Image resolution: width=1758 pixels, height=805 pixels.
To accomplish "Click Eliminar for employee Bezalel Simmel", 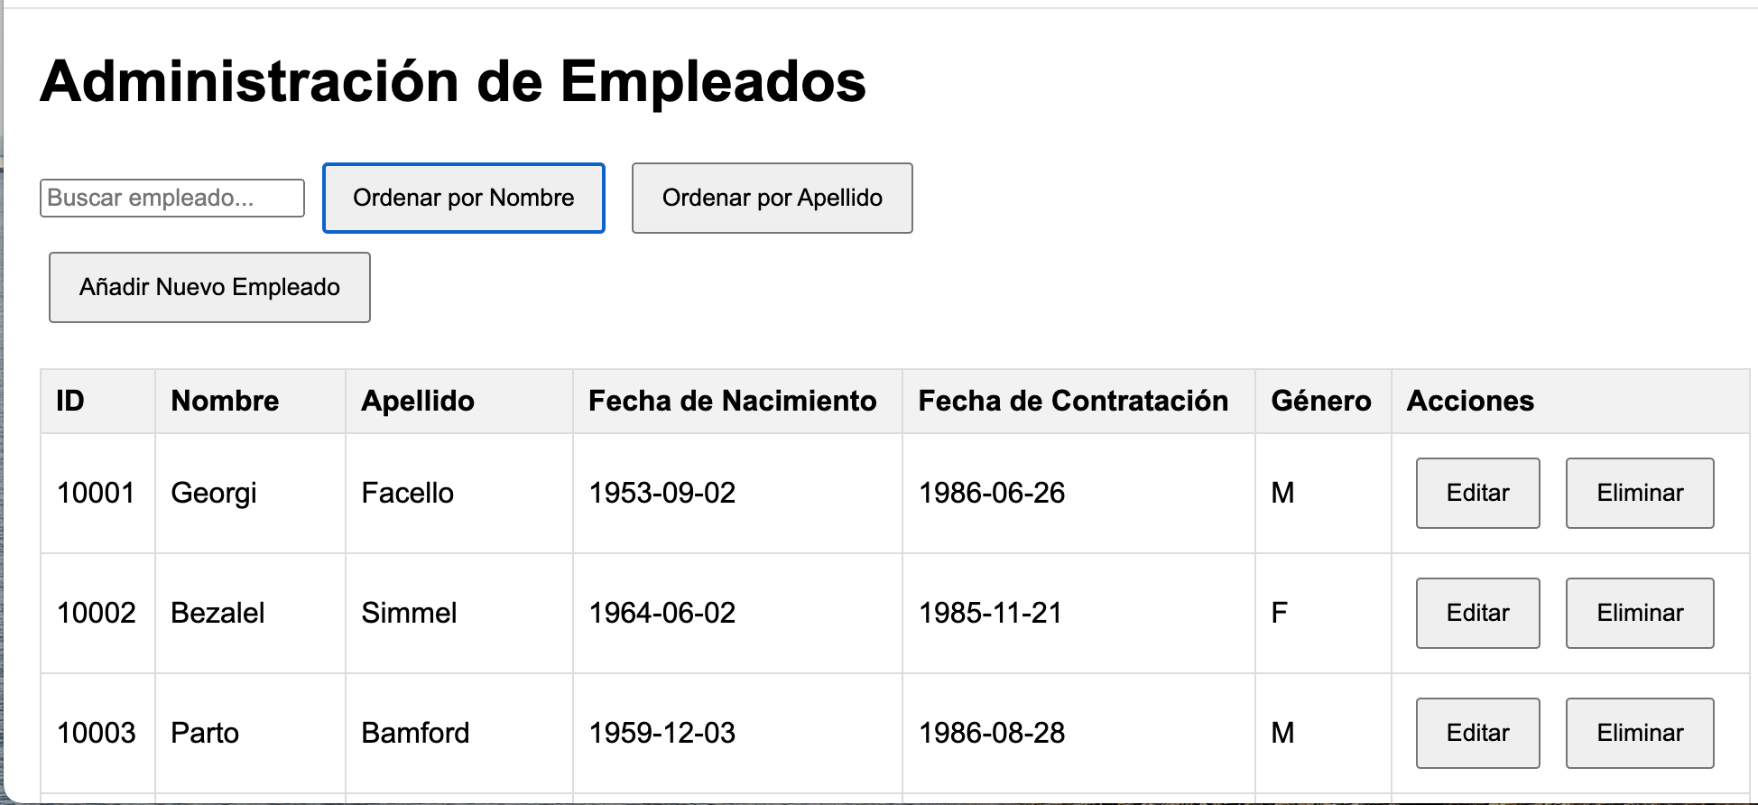I will coord(1639,613).
